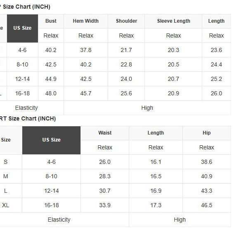Select the Bust column header
234x234 pixels.
tap(51, 21)
